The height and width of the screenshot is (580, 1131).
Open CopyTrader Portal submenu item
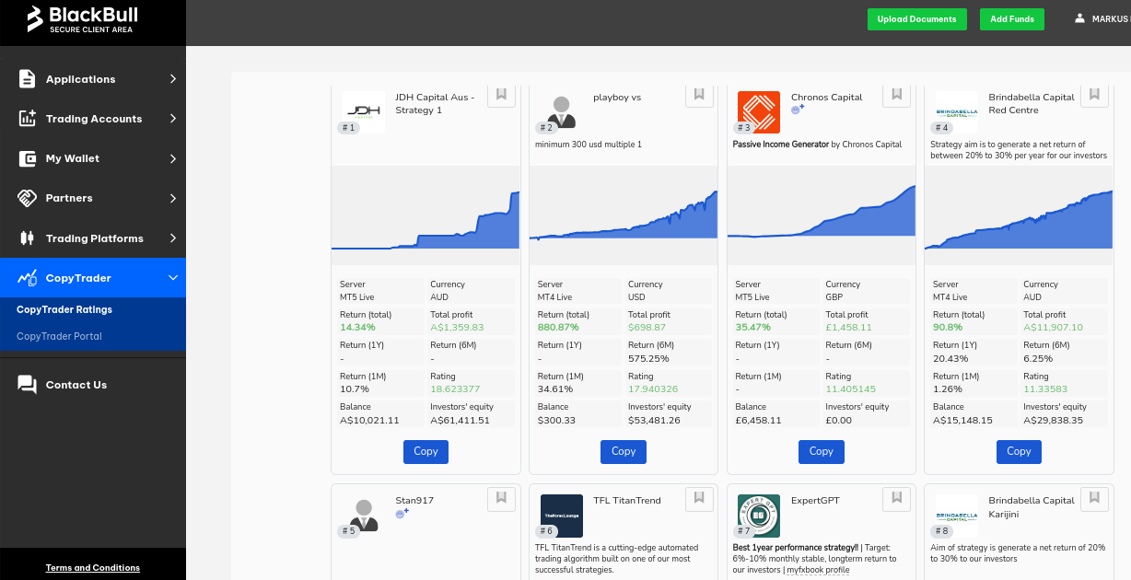tap(59, 336)
